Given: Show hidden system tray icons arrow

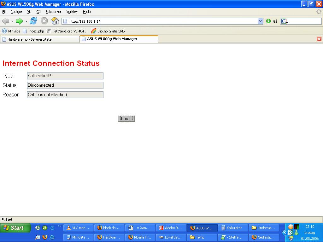Looking at the screenshot, I should (285, 233).
